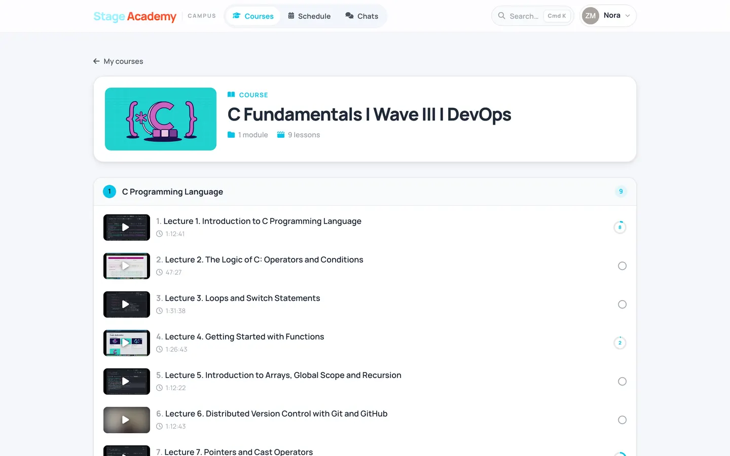Click the graduation cap Courses icon
This screenshot has width=730, height=456.
click(237, 16)
